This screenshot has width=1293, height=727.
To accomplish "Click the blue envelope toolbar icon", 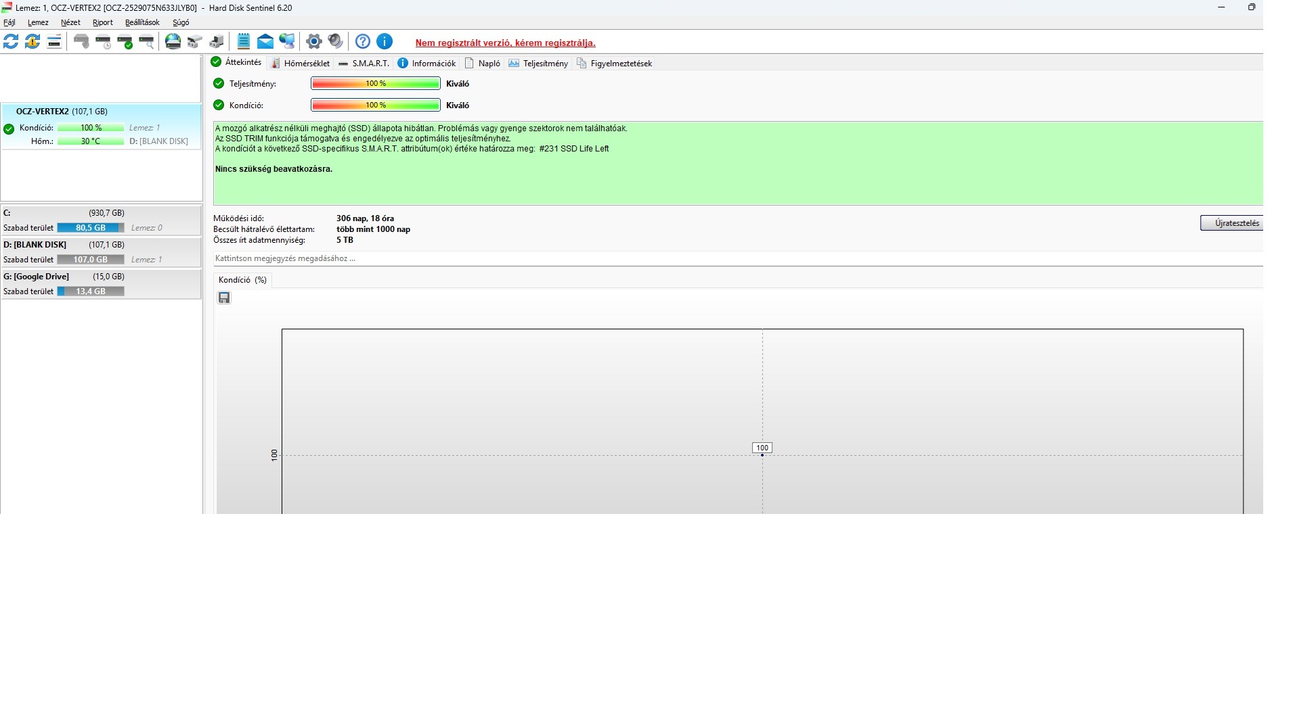I will [x=265, y=41].
